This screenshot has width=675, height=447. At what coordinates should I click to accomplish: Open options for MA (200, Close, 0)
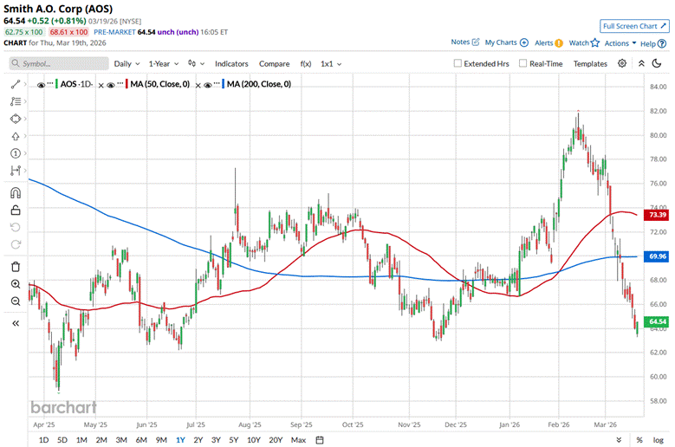[x=217, y=82]
